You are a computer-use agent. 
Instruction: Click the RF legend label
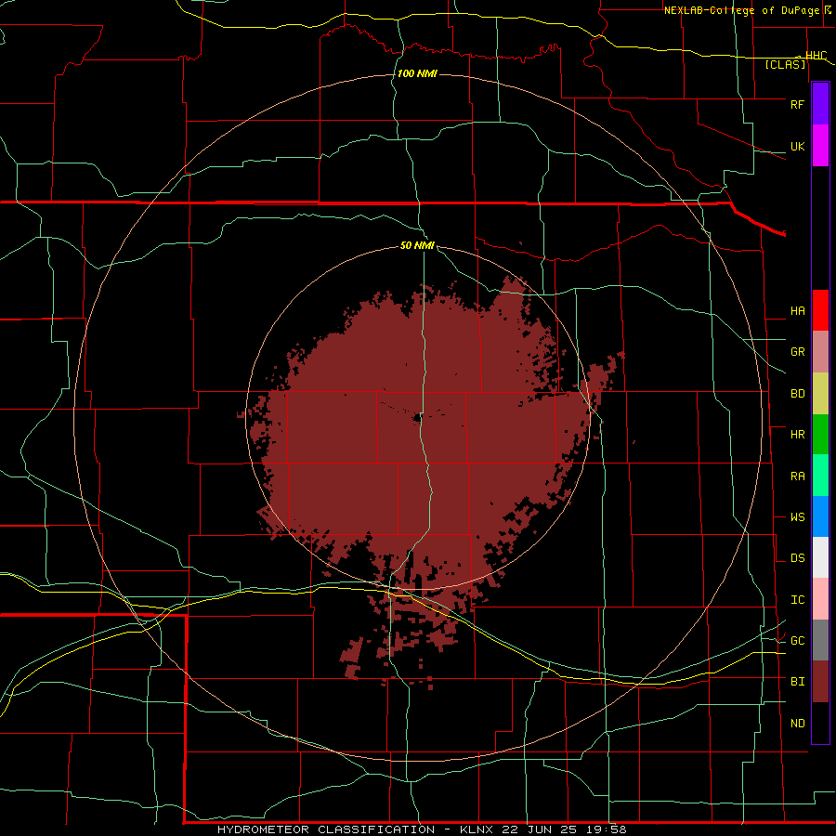point(797,104)
